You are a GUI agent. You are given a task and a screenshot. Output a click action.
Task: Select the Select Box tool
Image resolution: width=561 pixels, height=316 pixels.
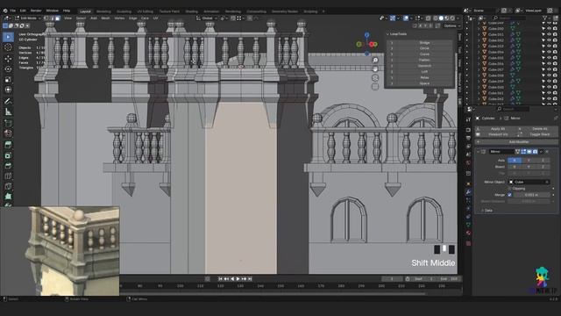coord(8,37)
